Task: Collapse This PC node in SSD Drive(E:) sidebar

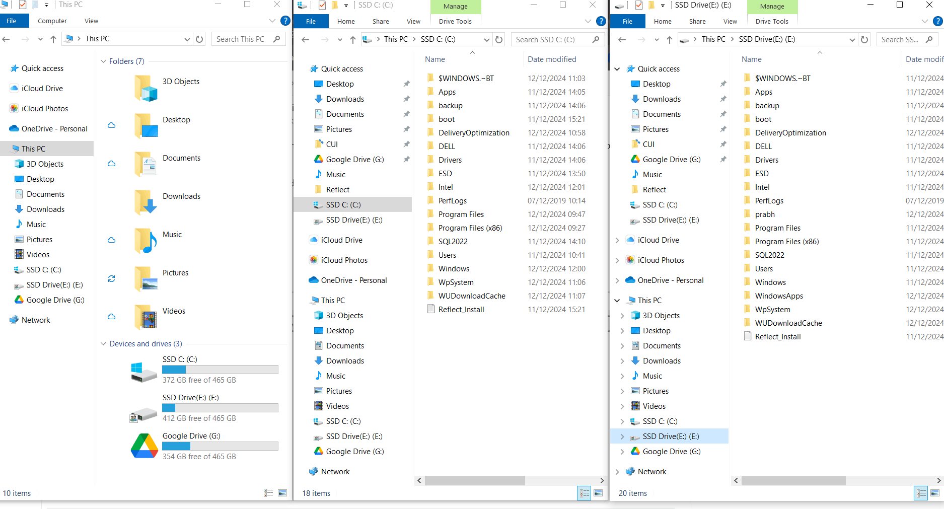Action: click(x=617, y=301)
